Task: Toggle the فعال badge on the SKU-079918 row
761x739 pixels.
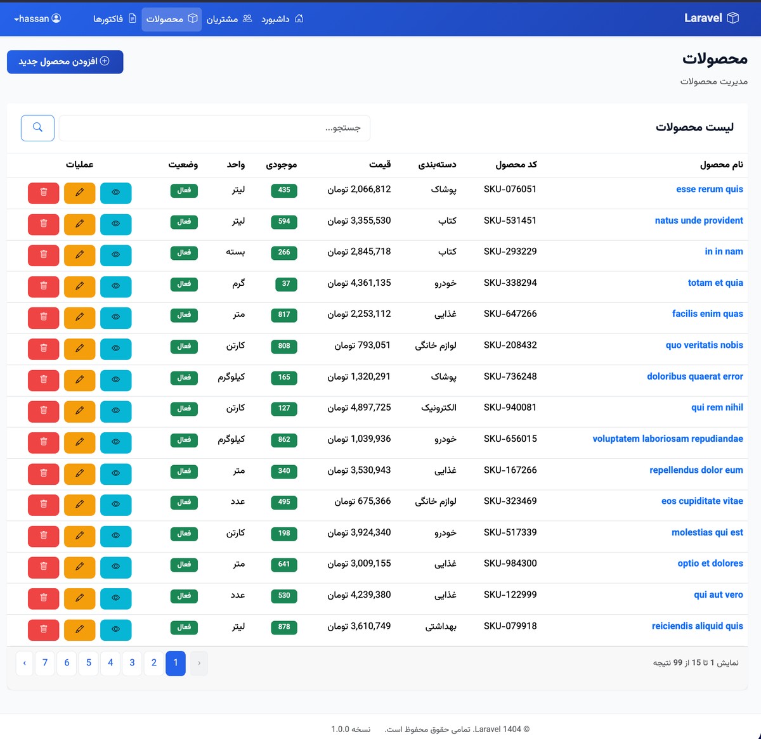Action: coord(184,627)
